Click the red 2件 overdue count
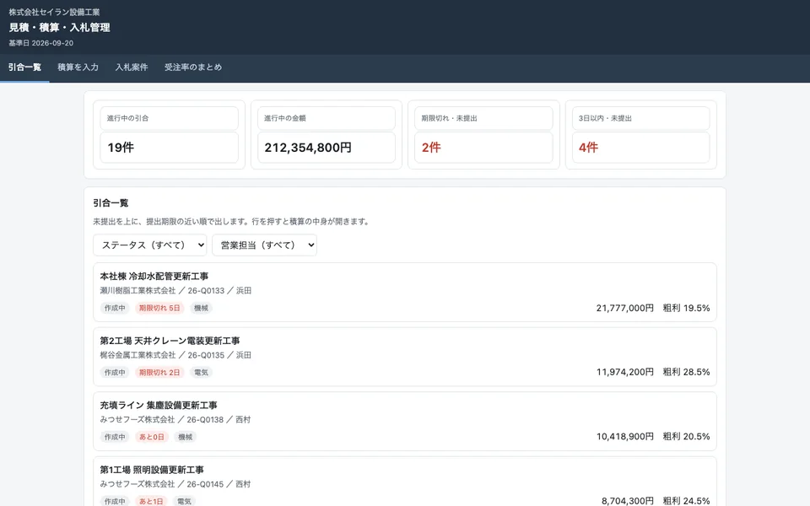 pyautogui.click(x=431, y=148)
